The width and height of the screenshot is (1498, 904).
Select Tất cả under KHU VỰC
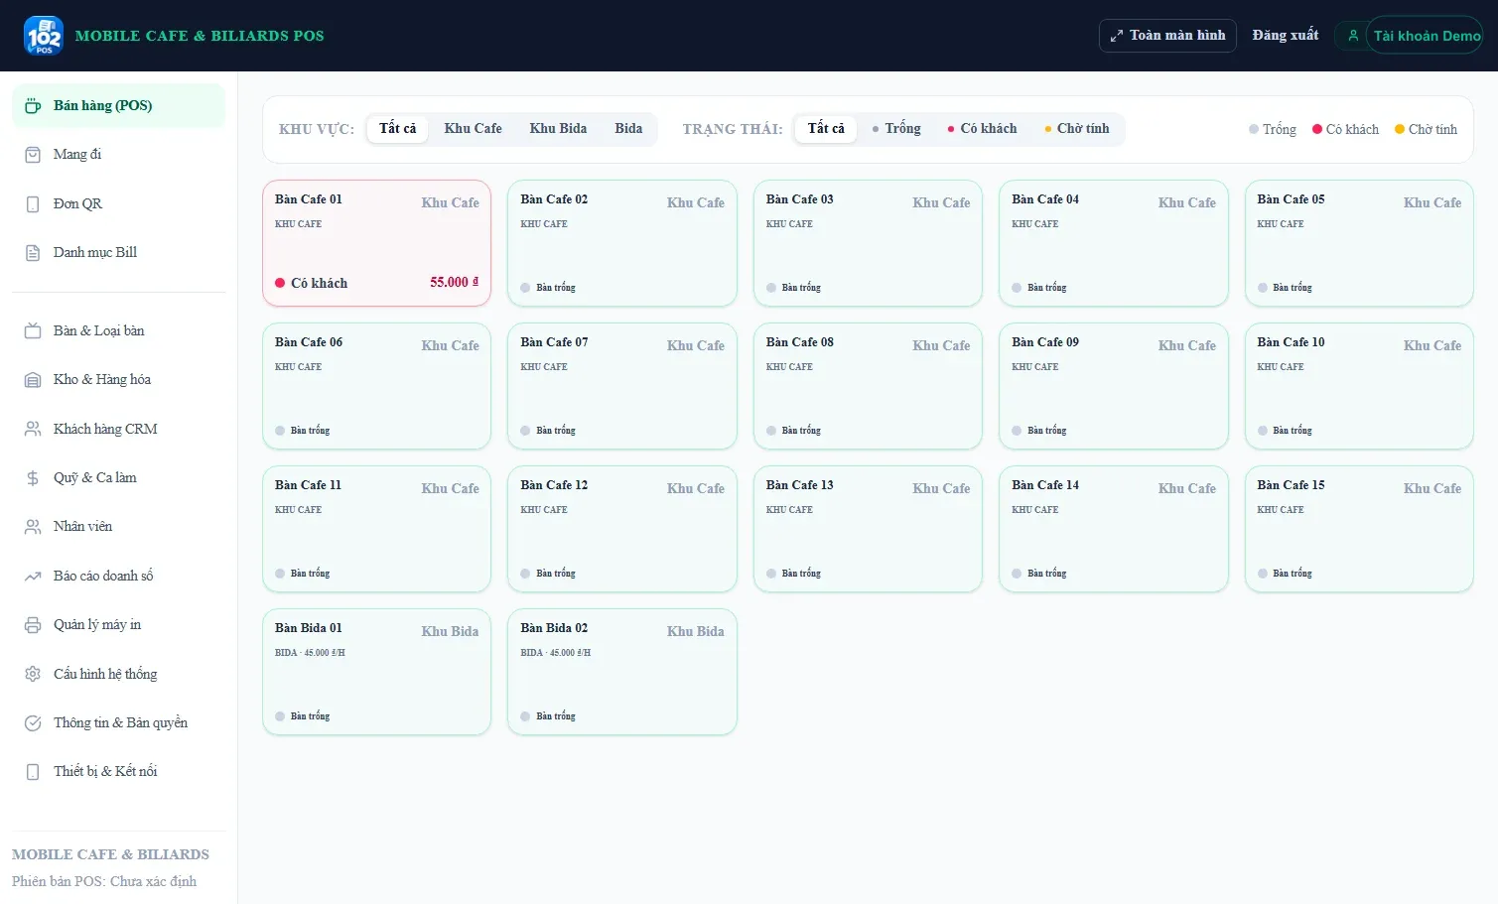coord(397,129)
